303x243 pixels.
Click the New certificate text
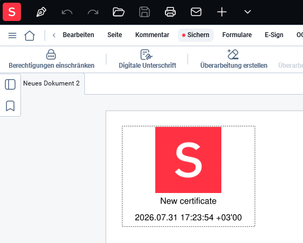pyautogui.click(x=189, y=201)
